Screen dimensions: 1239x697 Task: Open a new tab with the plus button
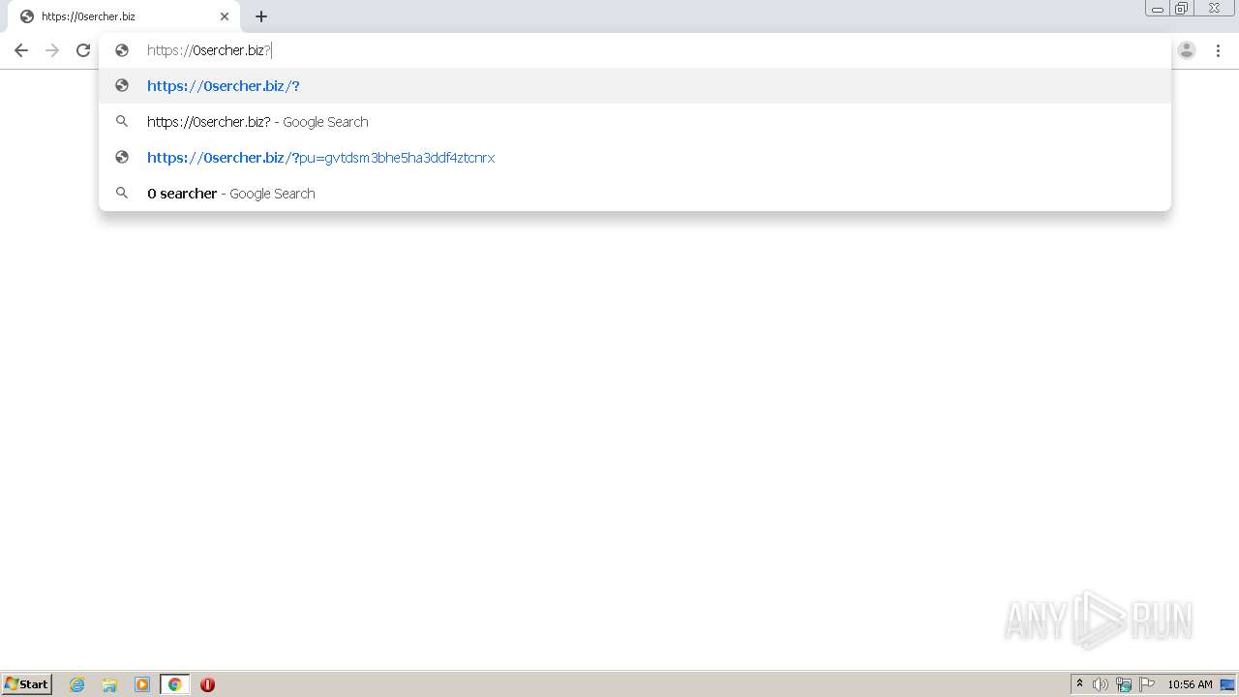pyautogui.click(x=261, y=16)
